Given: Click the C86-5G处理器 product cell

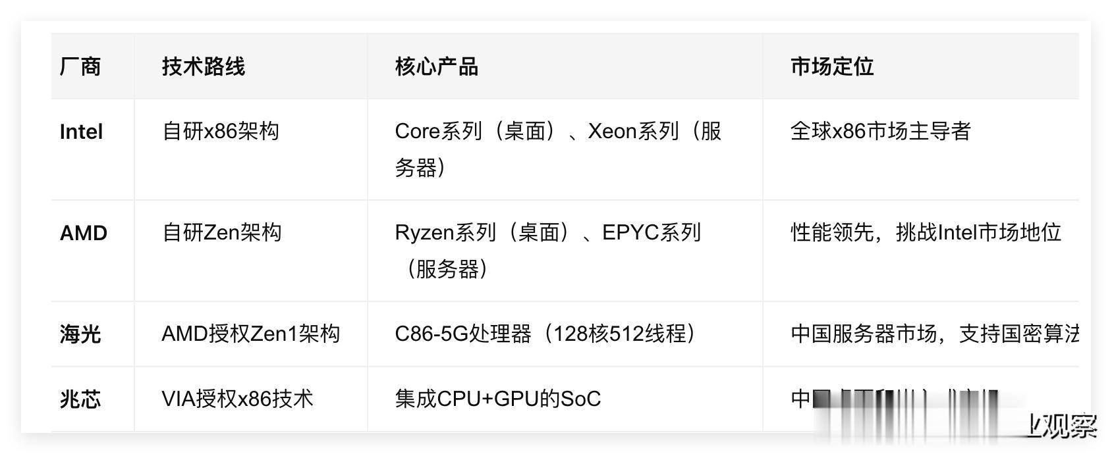Looking at the screenshot, I should (x=545, y=334).
